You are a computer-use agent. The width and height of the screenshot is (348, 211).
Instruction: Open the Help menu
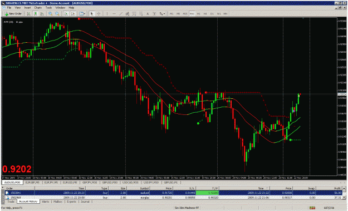click(x=71, y=8)
